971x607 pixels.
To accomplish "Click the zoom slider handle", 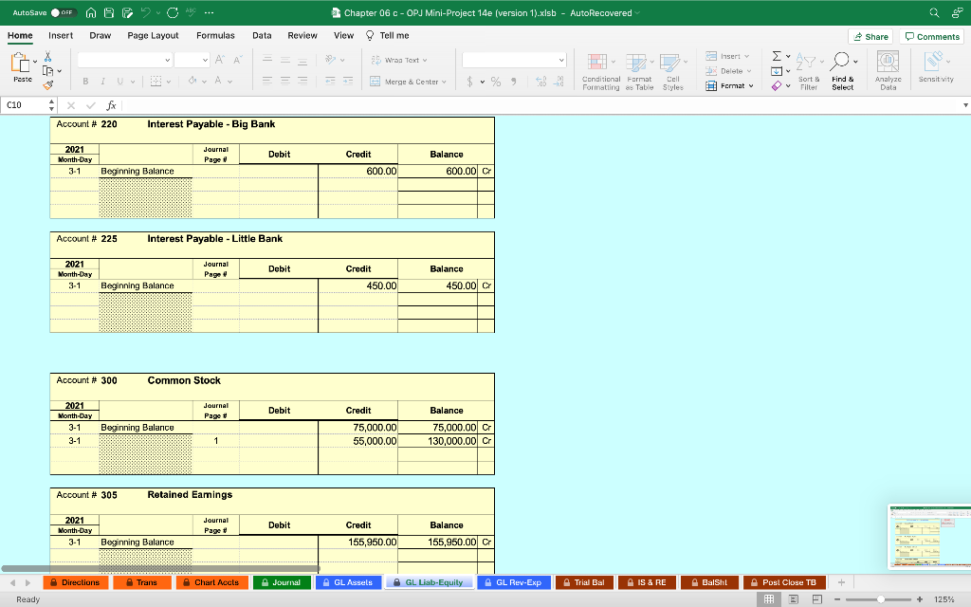I will click(x=881, y=599).
